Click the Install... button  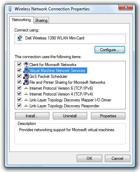pyautogui.click(x=32, y=116)
